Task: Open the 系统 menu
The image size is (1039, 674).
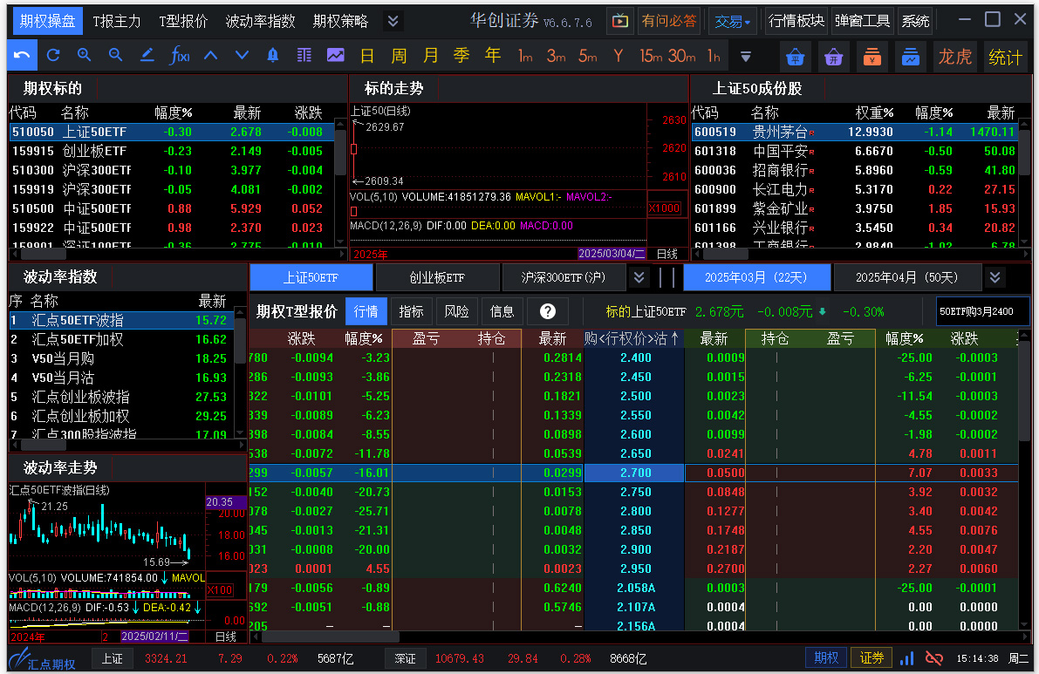Action: point(916,21)
